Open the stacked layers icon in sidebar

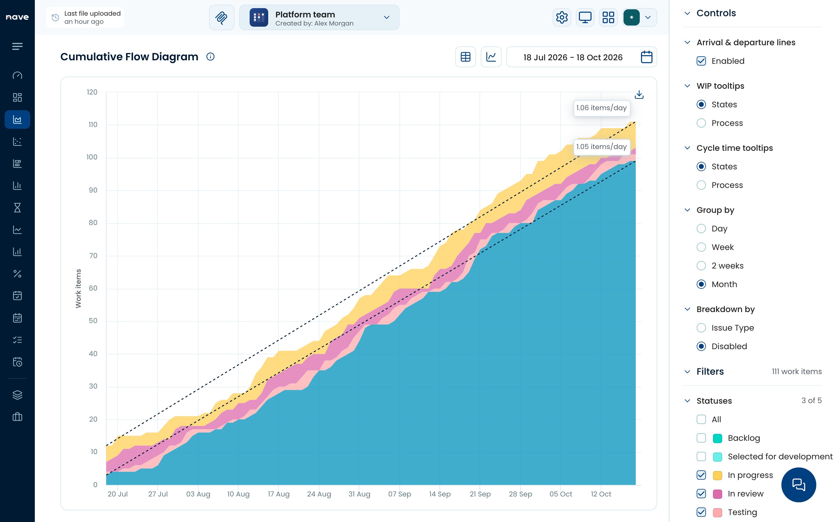point(17,395)
